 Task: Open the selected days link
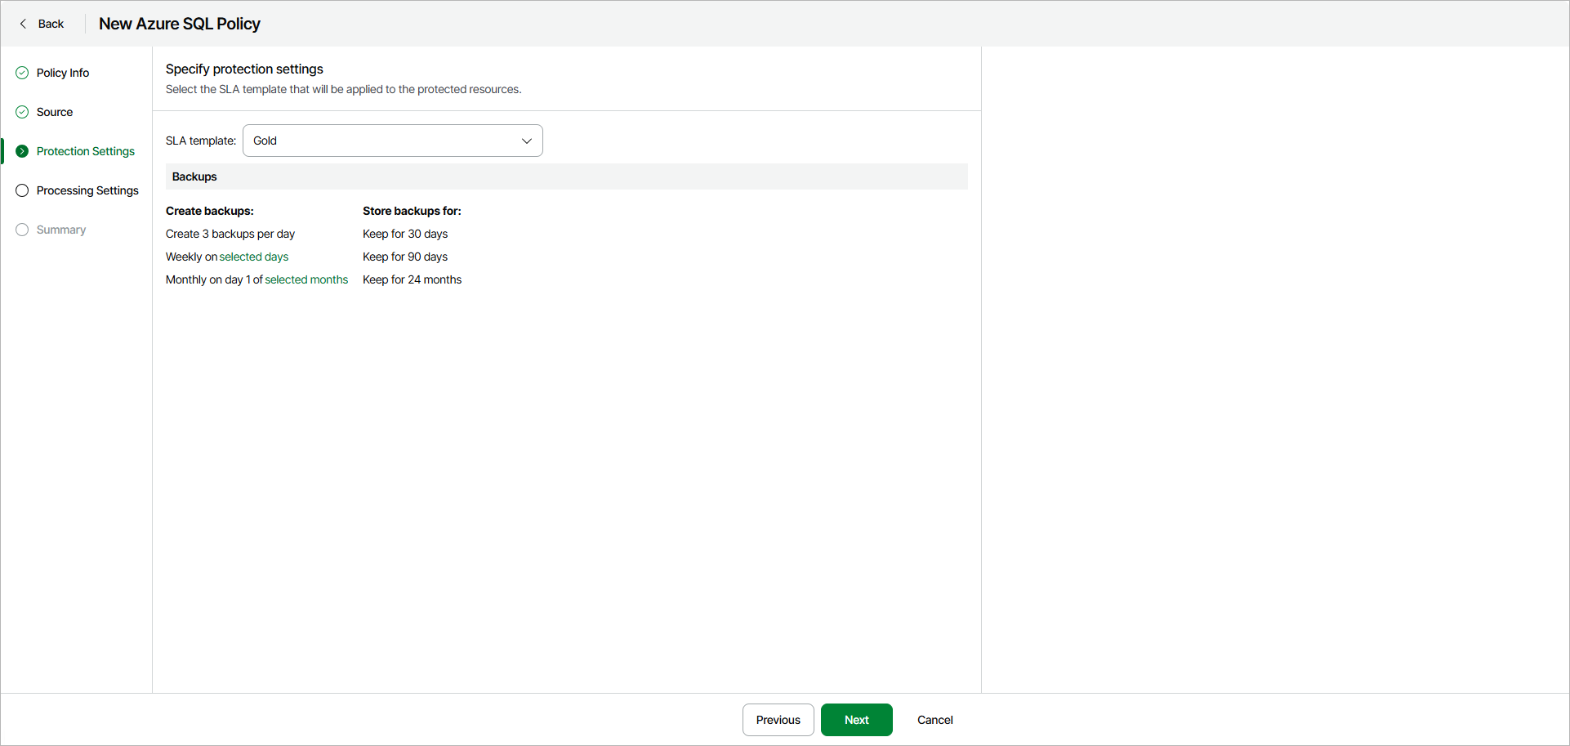pyautogui.click(x=253, y=257)
